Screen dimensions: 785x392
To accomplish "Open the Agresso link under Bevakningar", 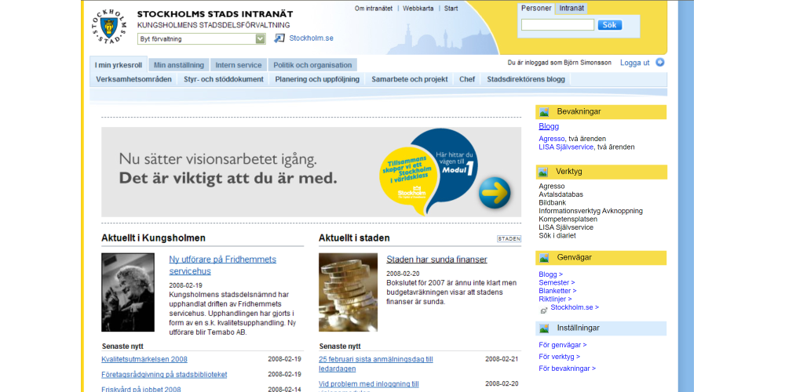I will (x=552, y=139).
